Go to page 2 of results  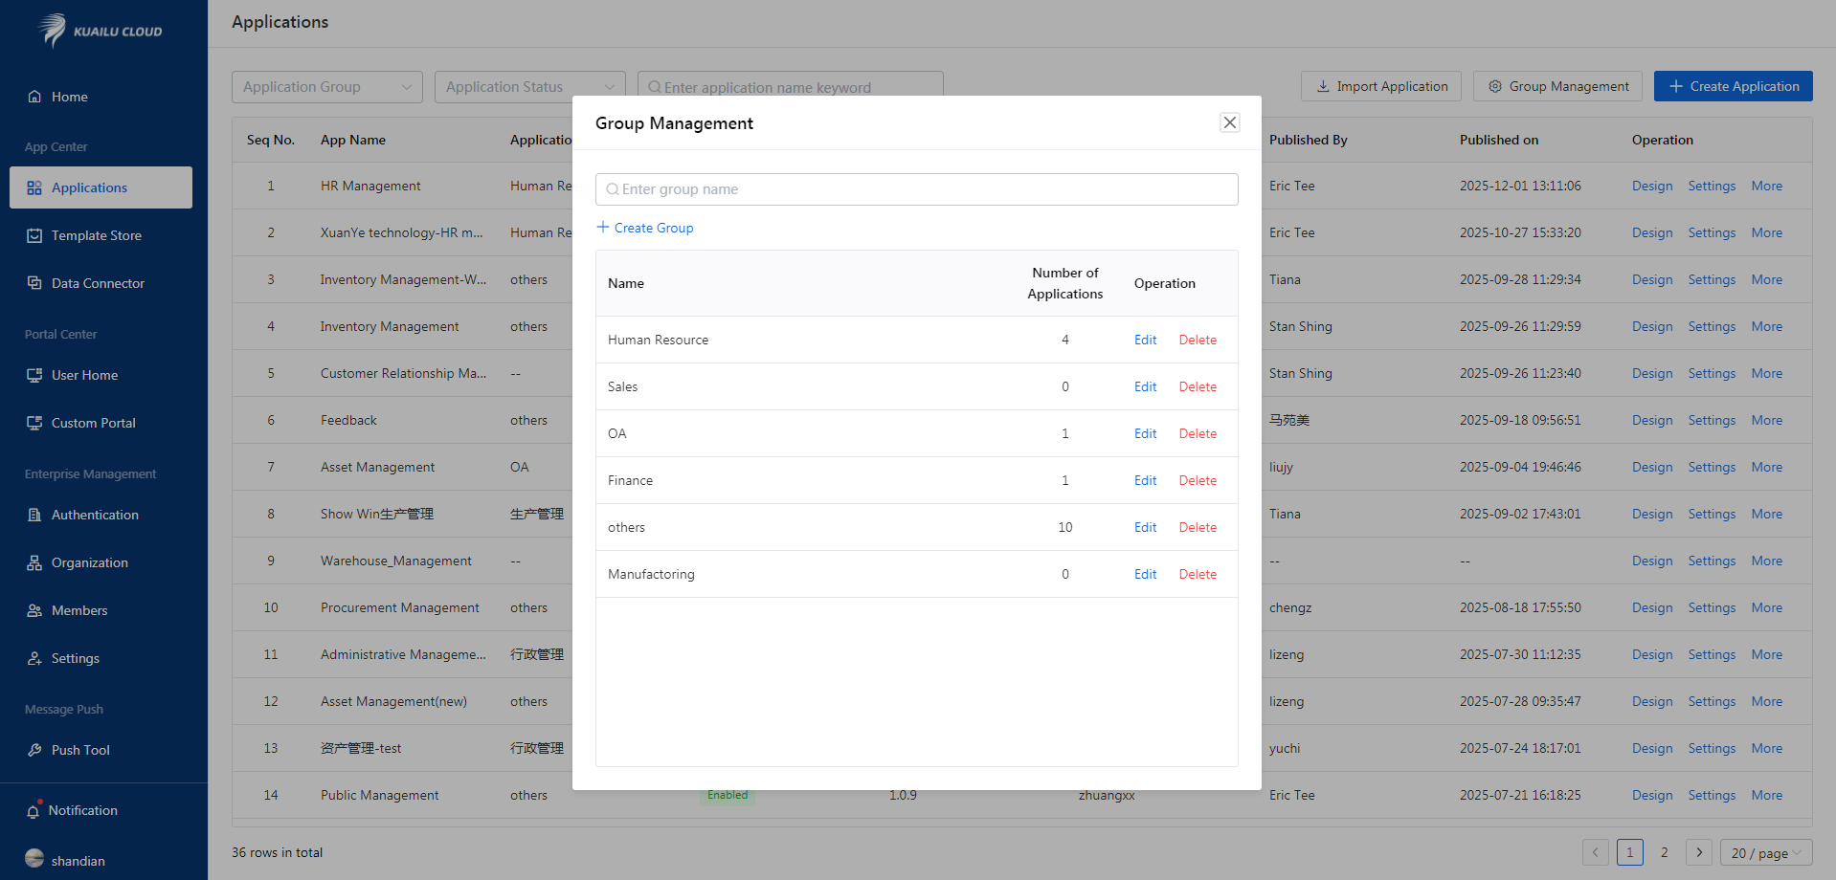point(1664,852)
